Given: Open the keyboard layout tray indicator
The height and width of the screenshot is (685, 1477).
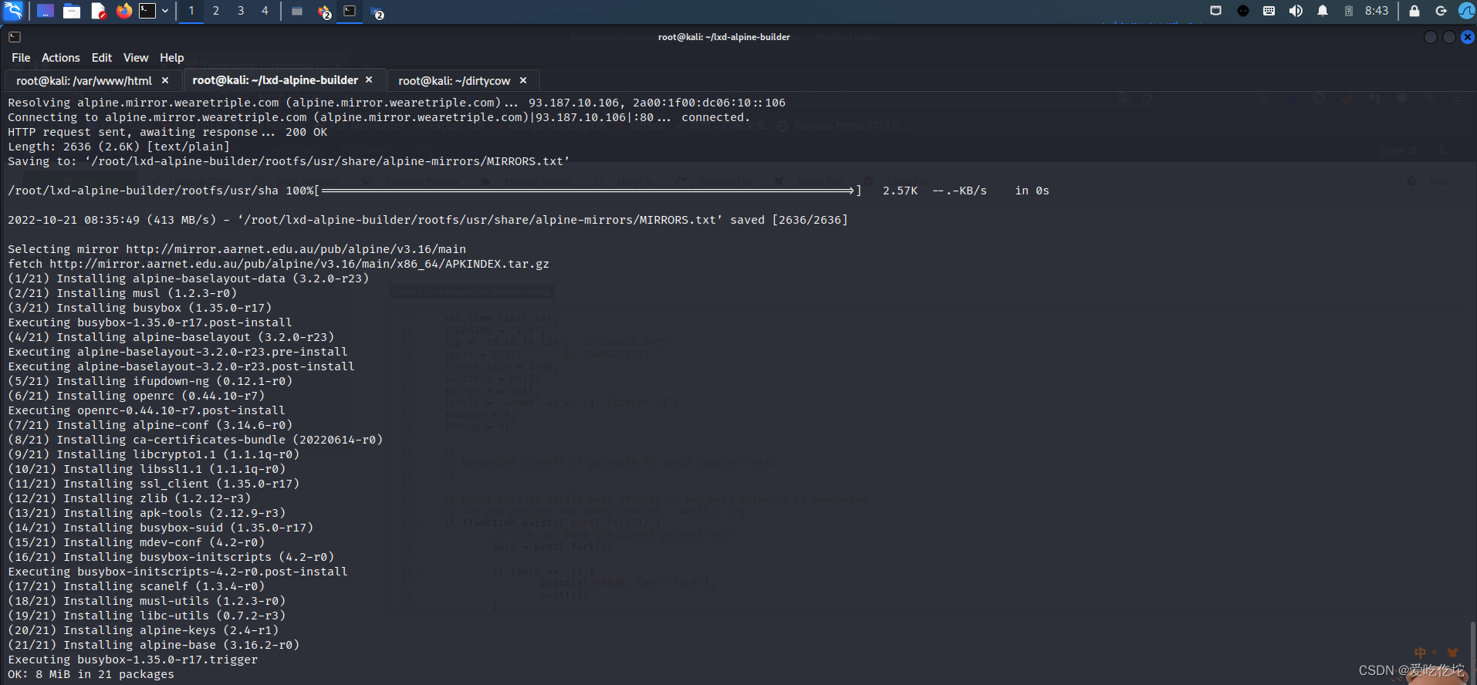Looking at the screenshot, I should click(x=1269, y=11).
